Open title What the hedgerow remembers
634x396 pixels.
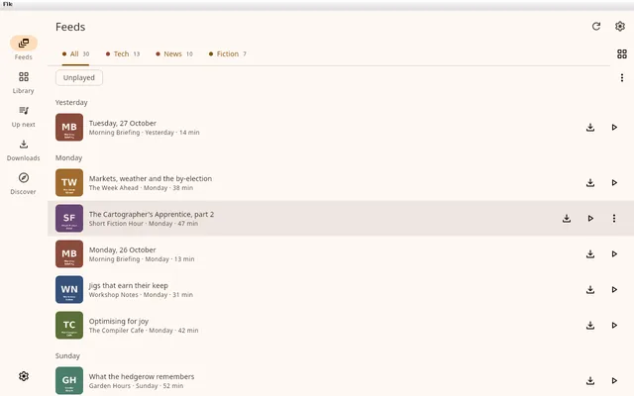142,376
